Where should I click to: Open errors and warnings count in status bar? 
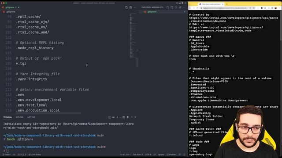pos(22,154)
